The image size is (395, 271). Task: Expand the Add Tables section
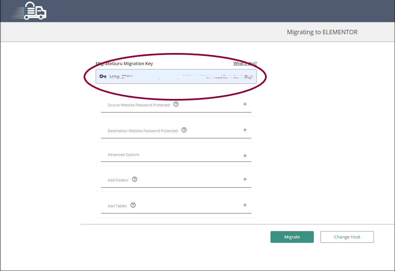coord(245,205)
